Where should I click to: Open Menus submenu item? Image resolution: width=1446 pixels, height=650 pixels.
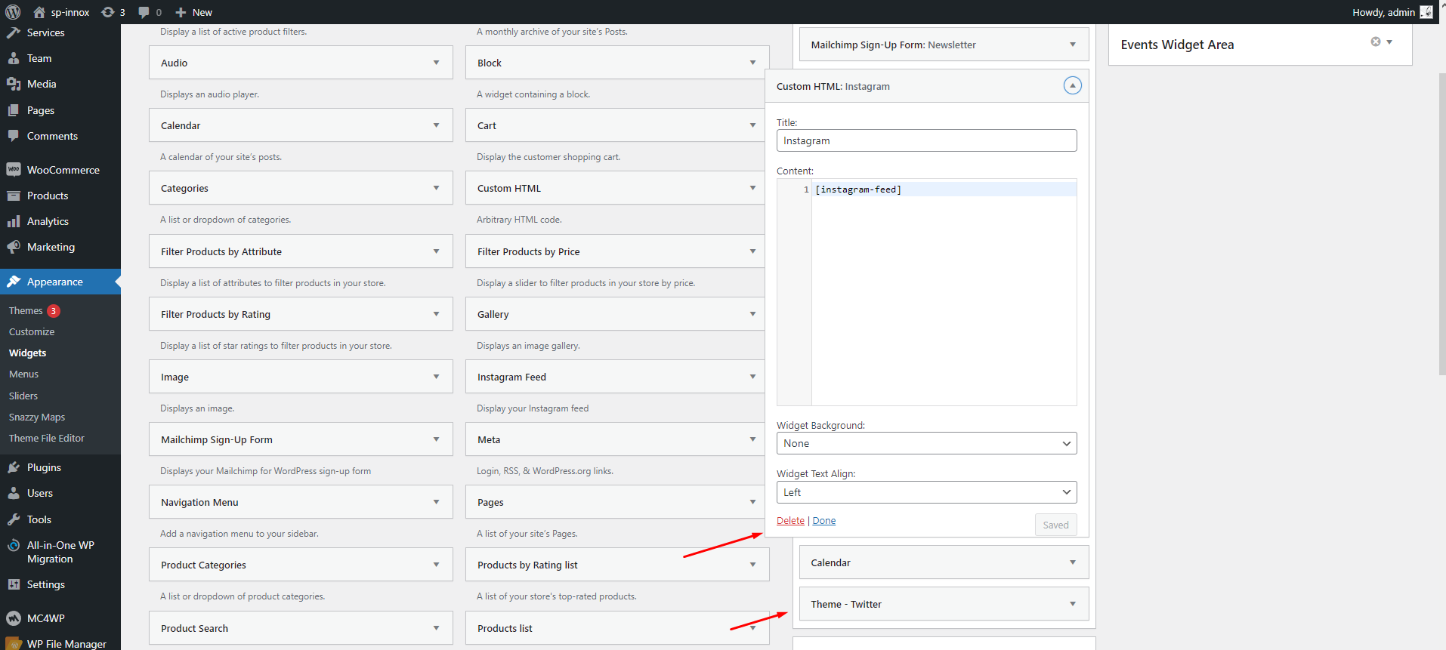click(x=23, y=374)
